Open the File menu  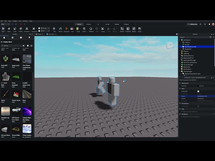1,21
